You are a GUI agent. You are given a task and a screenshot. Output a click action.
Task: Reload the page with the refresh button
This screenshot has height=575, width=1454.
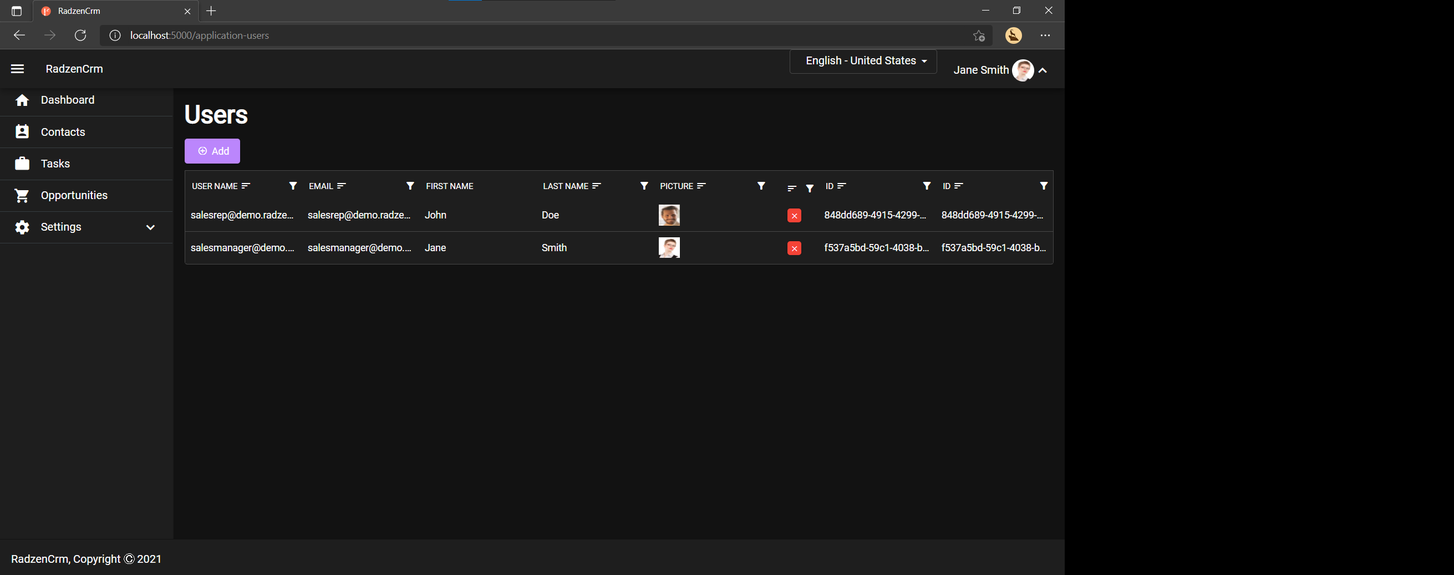(x=80, y=35)
